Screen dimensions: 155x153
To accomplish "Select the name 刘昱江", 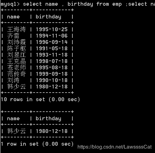I will pos(17,55).
